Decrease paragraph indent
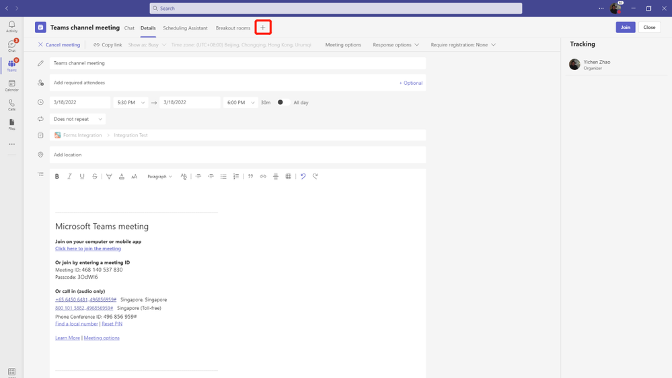Viewport: 672px width, 378px height. [x=198, y=176]
